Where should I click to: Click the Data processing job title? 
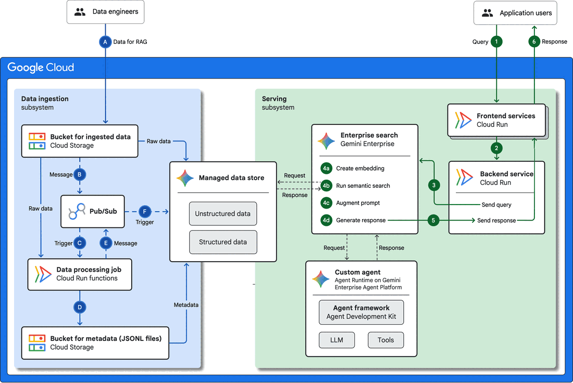tap(89, 270)
